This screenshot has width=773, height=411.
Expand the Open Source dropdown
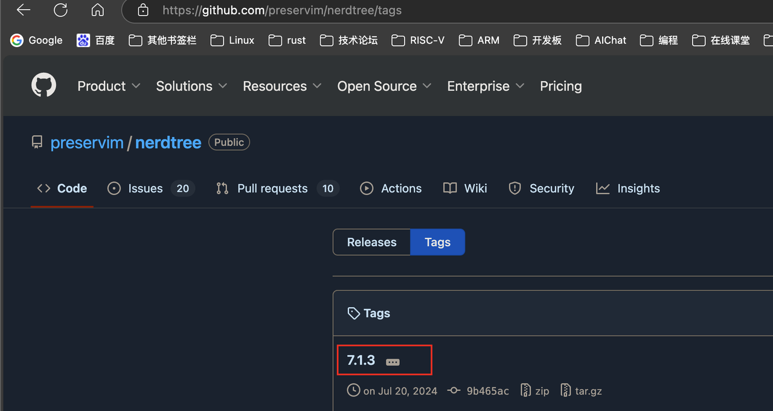[376, 86]
